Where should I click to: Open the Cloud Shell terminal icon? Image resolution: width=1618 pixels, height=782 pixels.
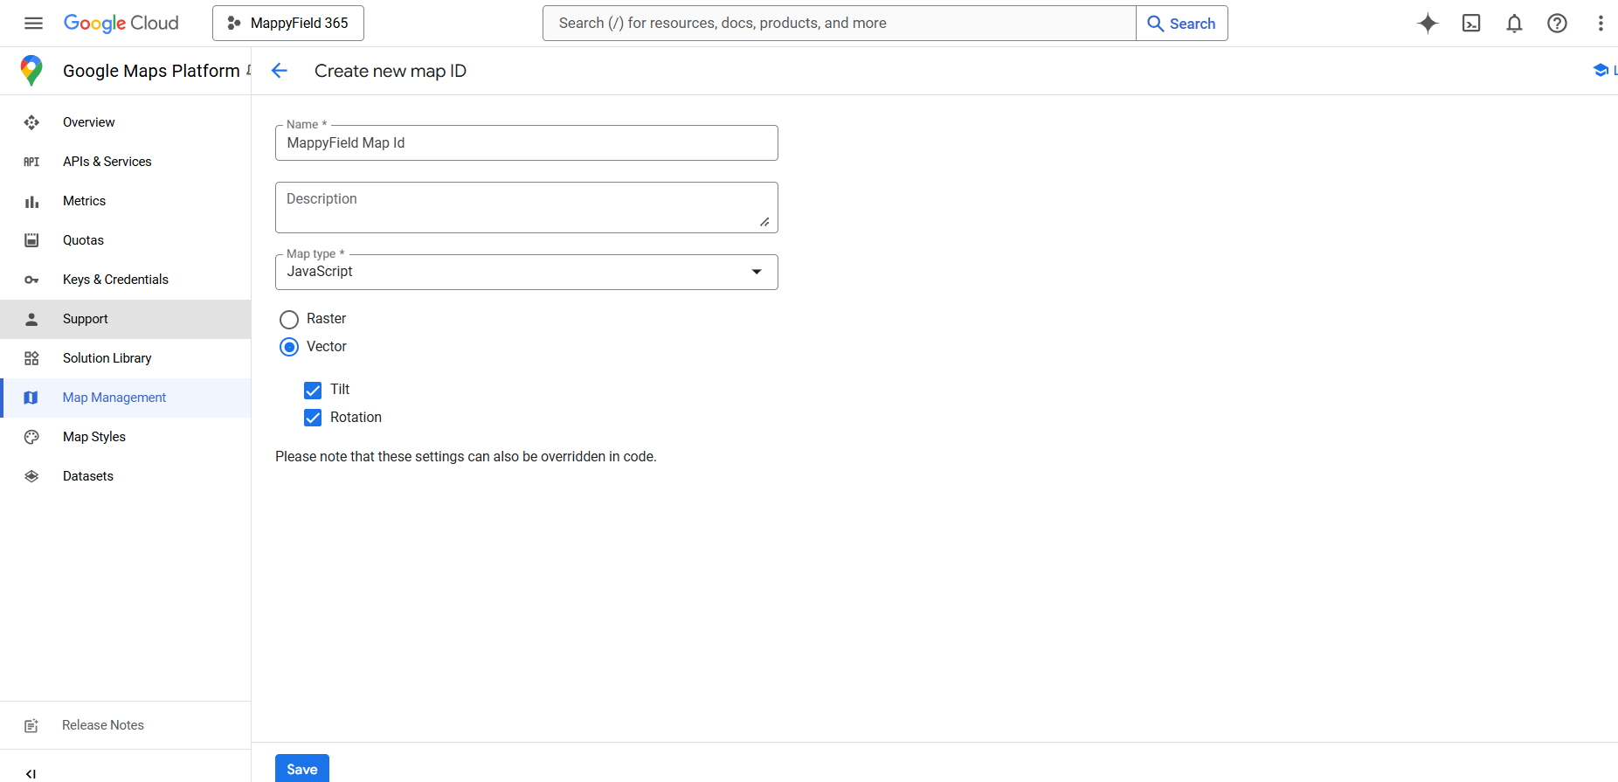(x=1471, y=23)
